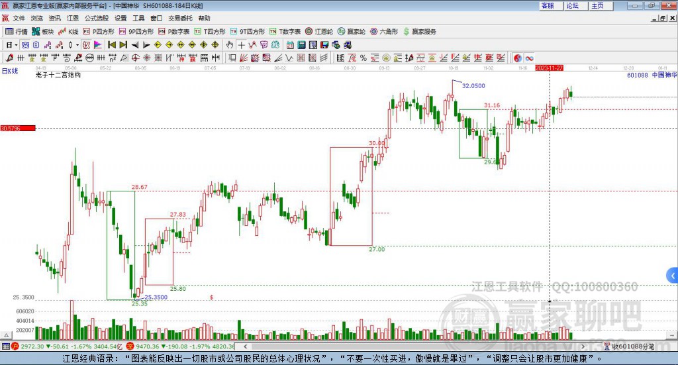Click the 主页 homepage button

point(601,5)
